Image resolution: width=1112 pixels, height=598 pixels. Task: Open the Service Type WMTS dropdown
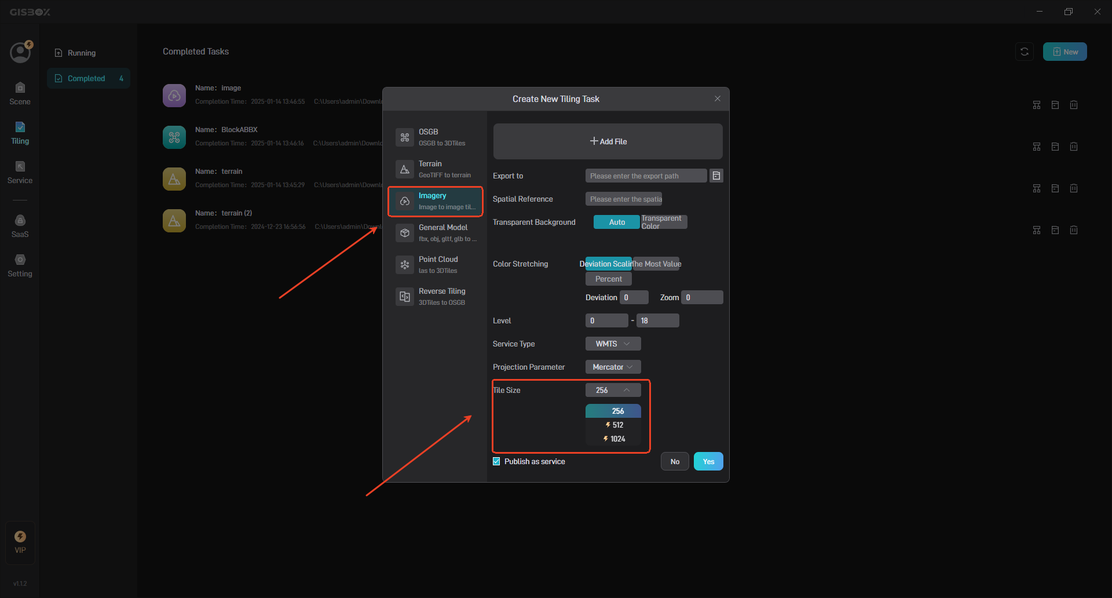pyautogui.click(x=613, y=344)
